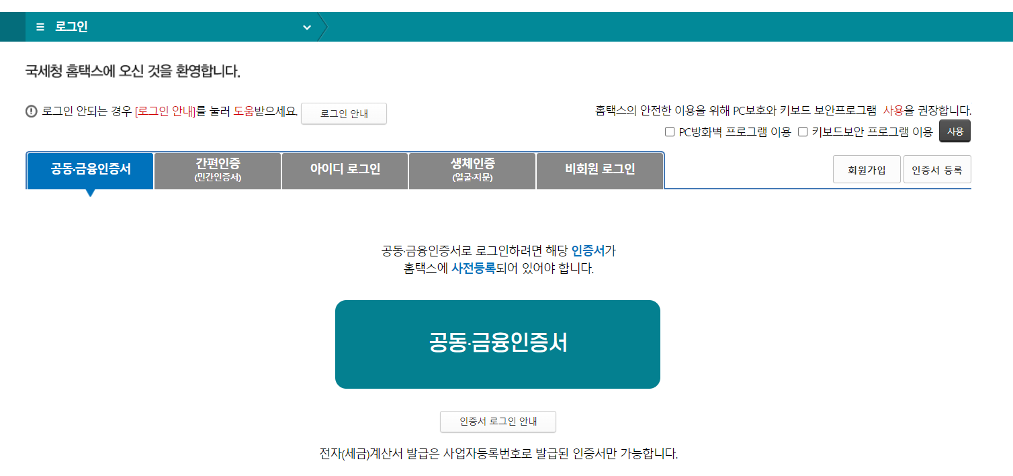Enable the 키보드보안 프로그램 이용 checkbox

802,132
